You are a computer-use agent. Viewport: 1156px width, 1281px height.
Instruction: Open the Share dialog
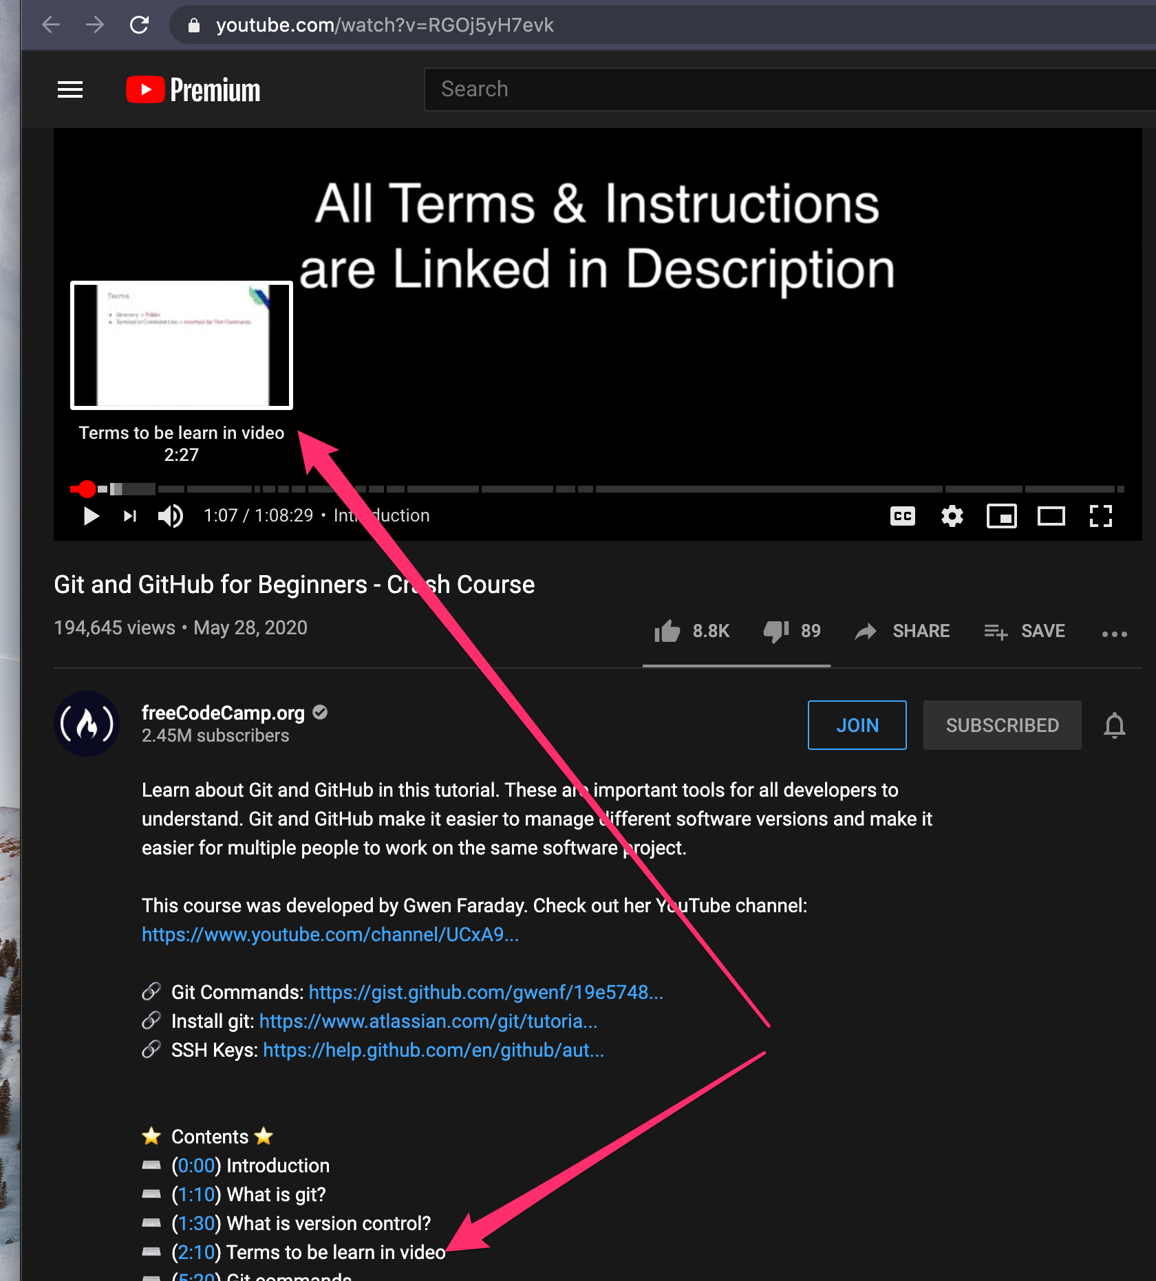(x=902, y=631)
